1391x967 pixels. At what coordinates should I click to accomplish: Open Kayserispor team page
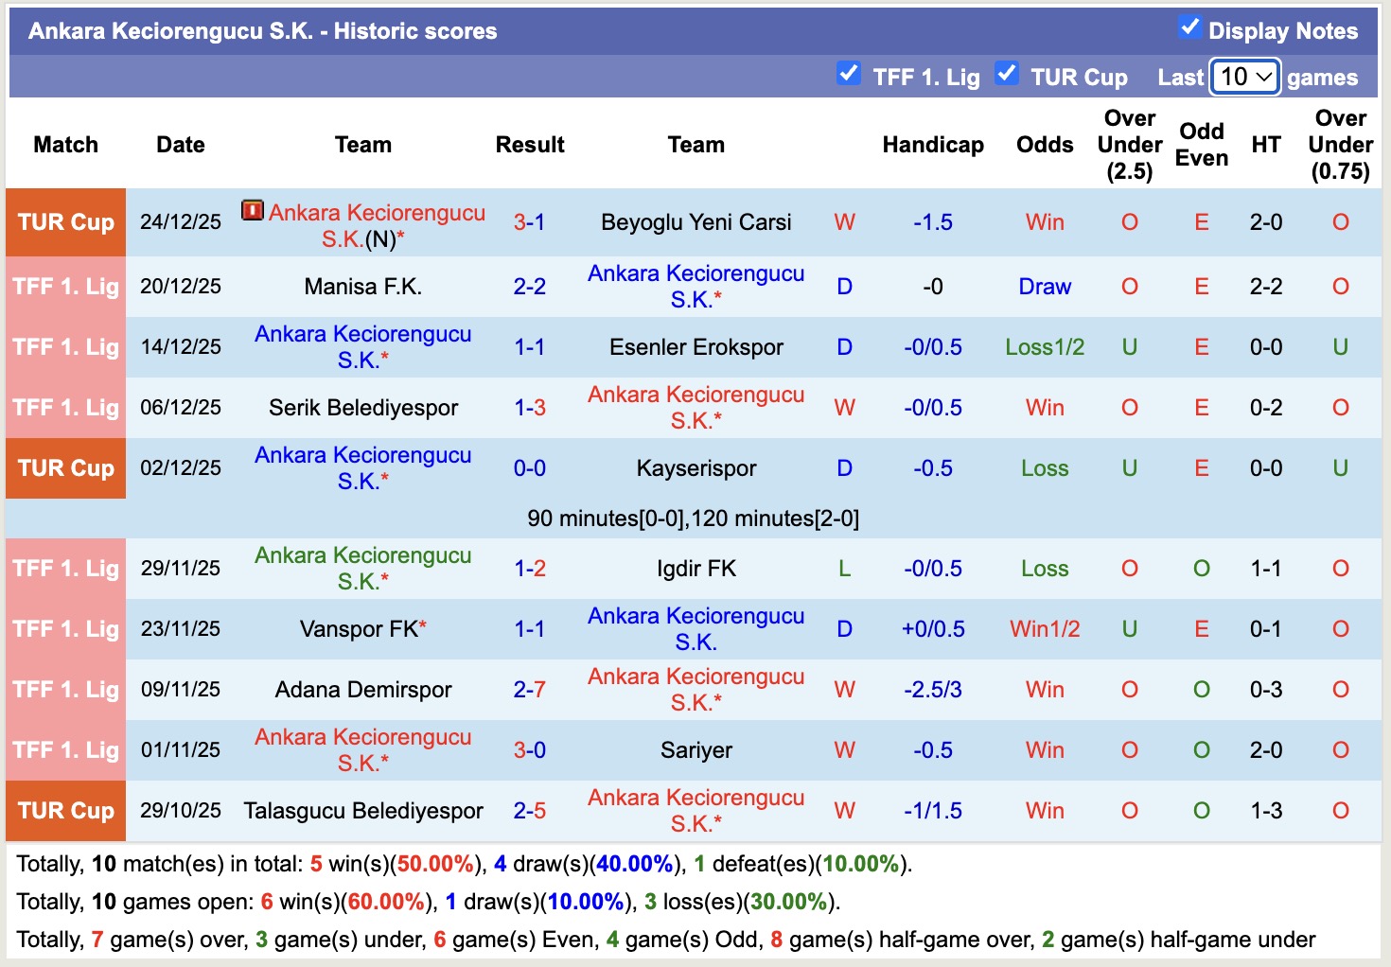(x=695, y=468)
